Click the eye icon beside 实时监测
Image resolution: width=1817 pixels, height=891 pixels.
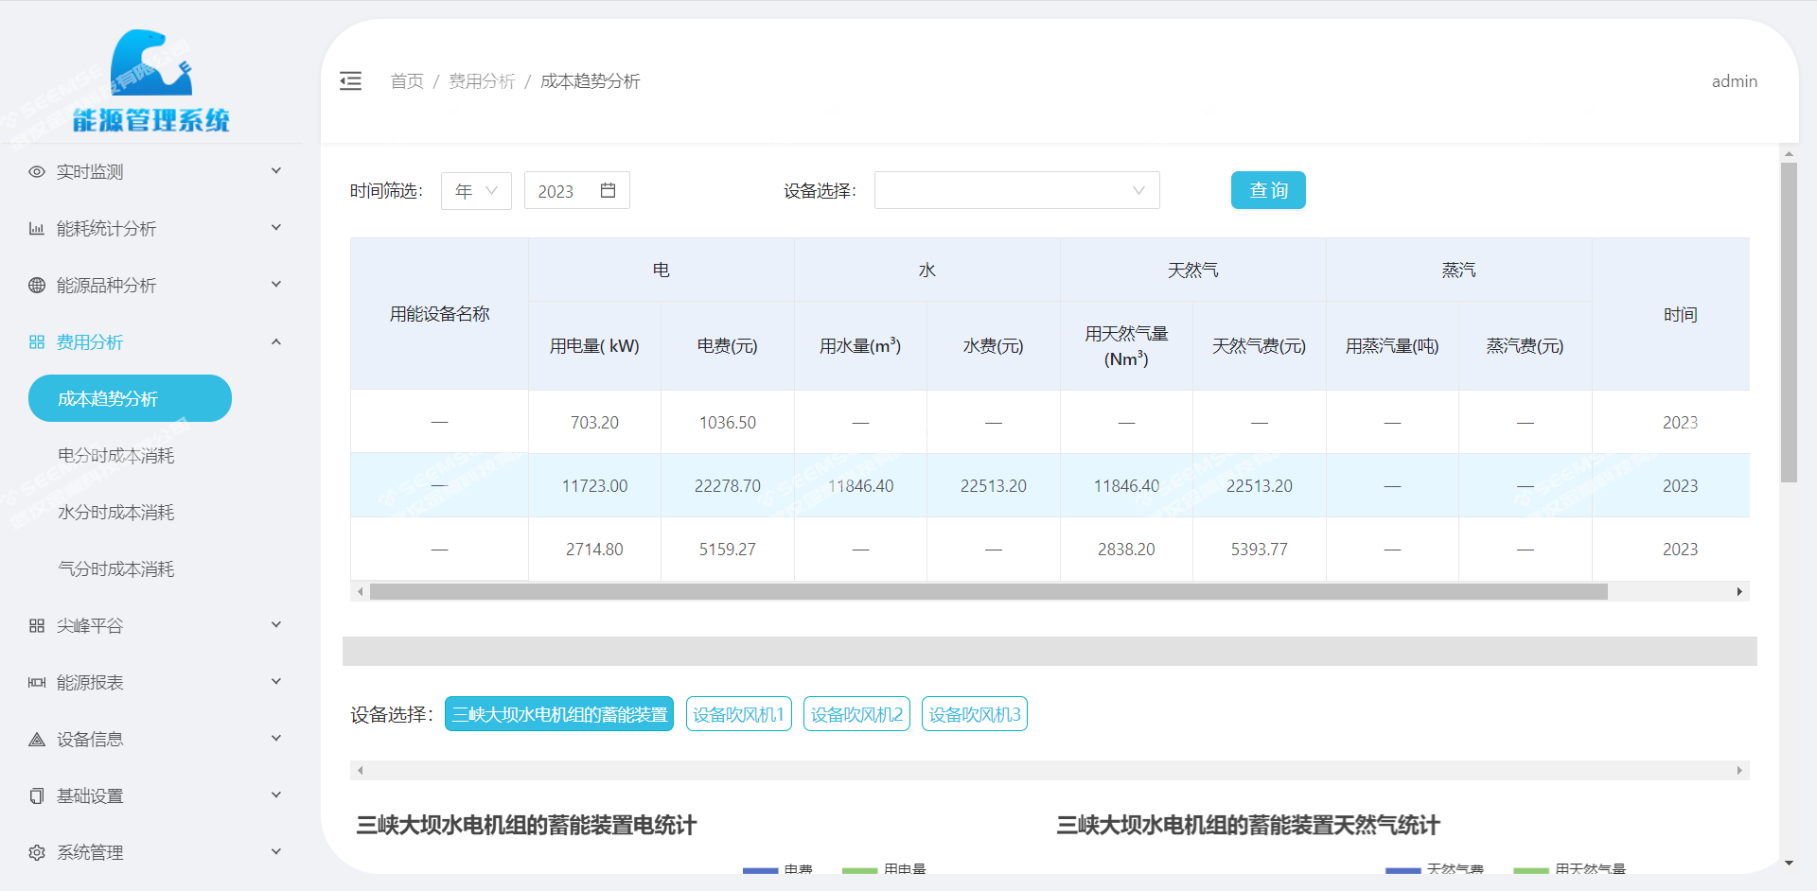pos(37,172)
